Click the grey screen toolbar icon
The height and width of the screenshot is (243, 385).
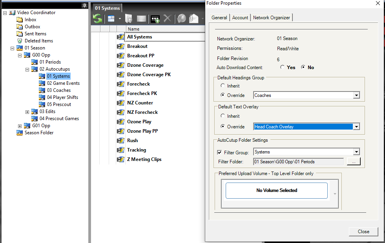coord(141,19)
